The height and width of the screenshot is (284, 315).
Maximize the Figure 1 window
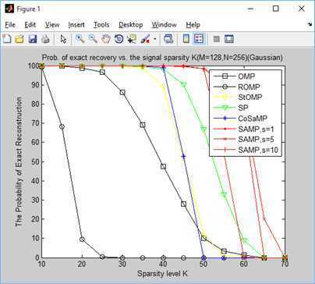tap(276, 9)
